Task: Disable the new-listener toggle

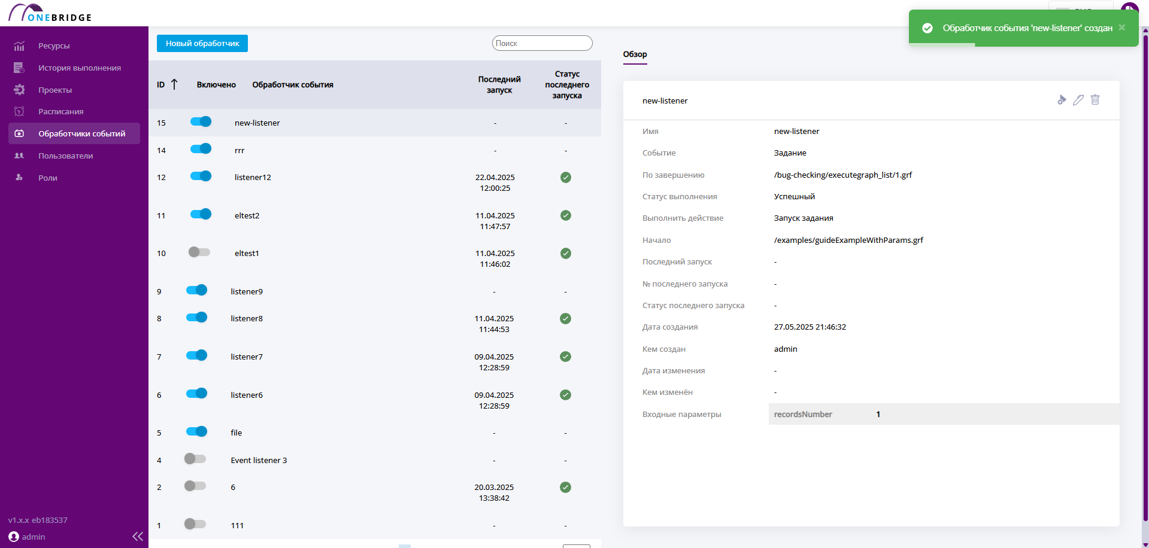Action: (201, 121)
